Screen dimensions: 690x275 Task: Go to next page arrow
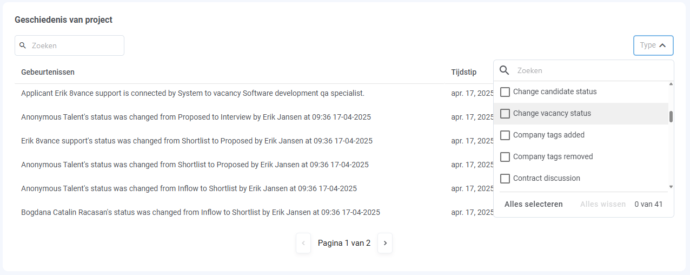[385, 243]
